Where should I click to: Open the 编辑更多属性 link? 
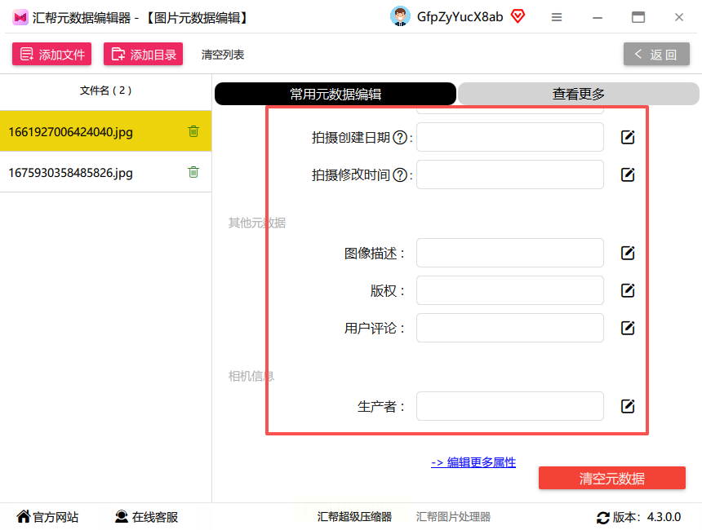(473, 462)
